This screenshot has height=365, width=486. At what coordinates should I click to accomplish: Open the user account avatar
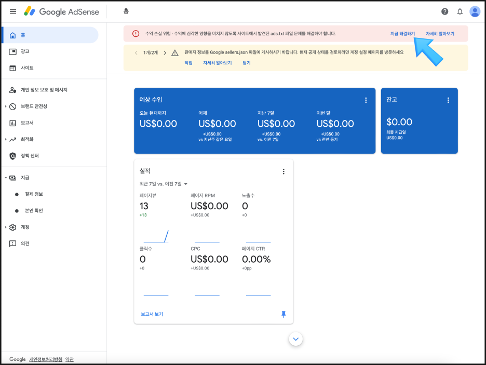[475, 11]
